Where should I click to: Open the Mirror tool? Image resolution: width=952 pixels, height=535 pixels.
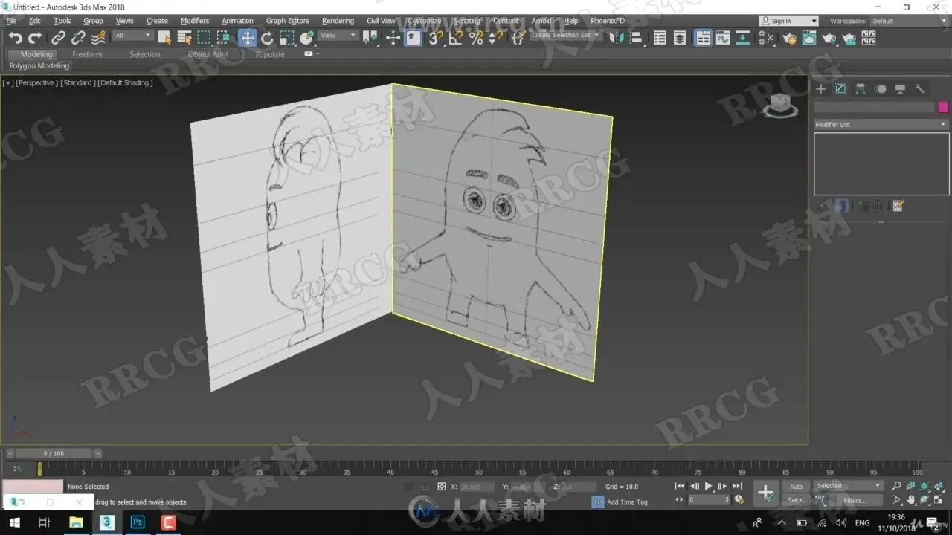(x=616, y=38)
